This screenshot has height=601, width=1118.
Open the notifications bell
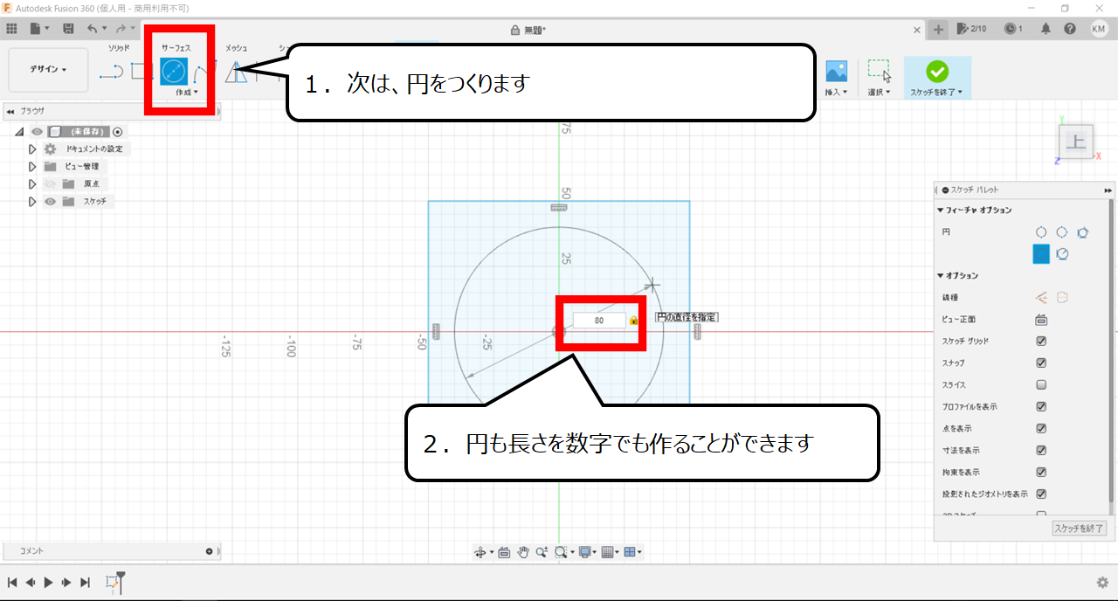coord(1046,29)
